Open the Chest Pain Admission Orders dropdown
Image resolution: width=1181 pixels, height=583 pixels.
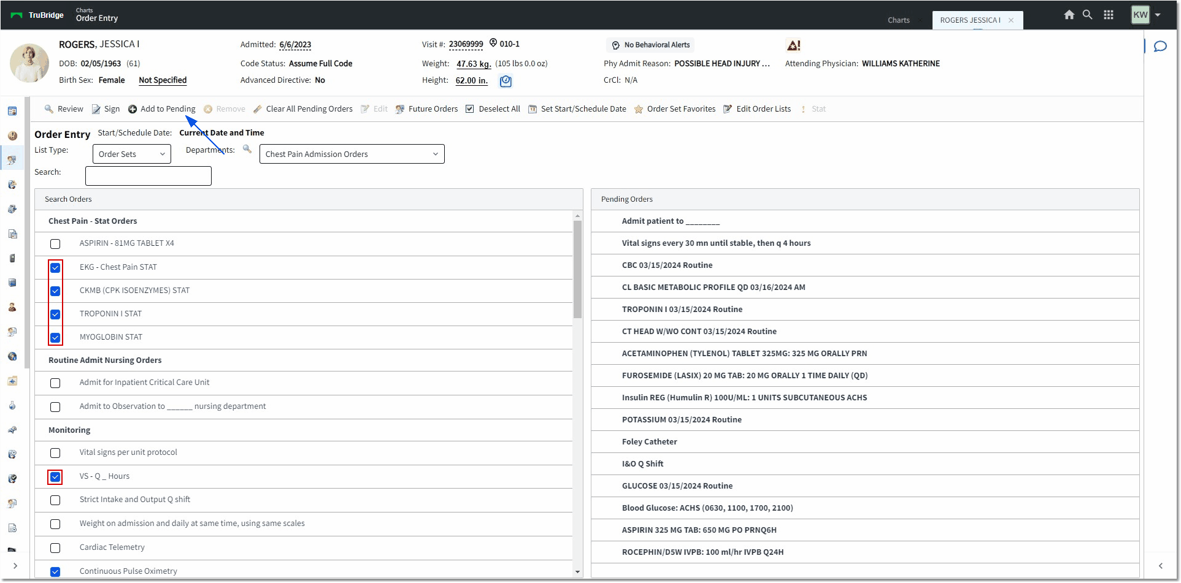tap(352, 154)
